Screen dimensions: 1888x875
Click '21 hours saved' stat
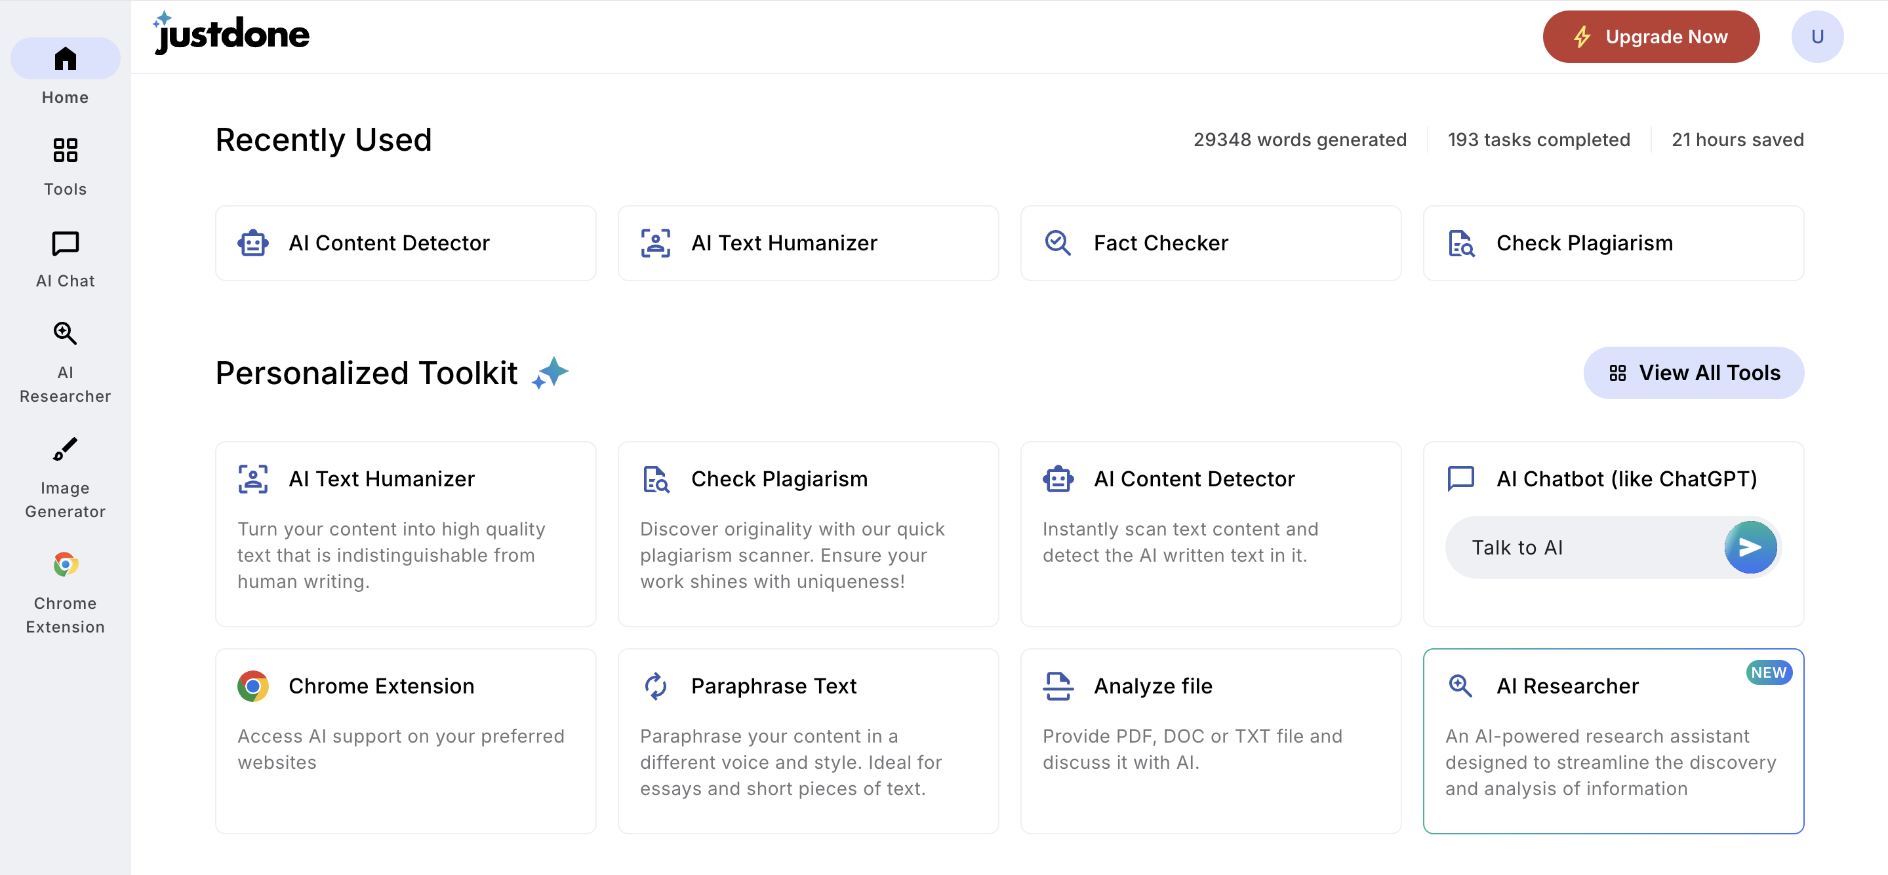(x=1737, y=139)
